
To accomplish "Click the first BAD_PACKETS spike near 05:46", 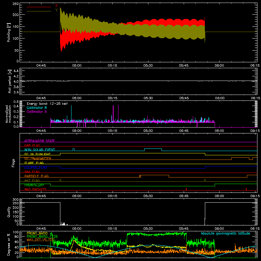I will pyautogui.click(x=186, y=189).
